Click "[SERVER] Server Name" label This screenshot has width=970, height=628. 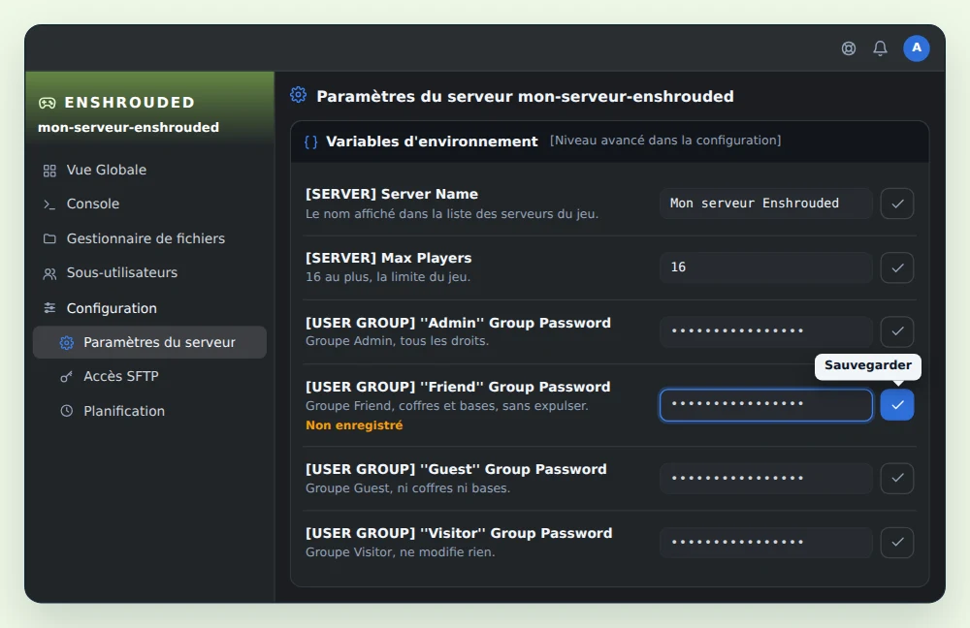[x=392, y=194]
